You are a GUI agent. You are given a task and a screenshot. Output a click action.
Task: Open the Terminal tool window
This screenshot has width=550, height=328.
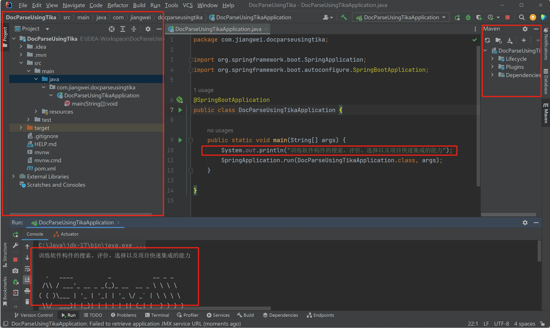pyautogui.click(x=157, y=315)
